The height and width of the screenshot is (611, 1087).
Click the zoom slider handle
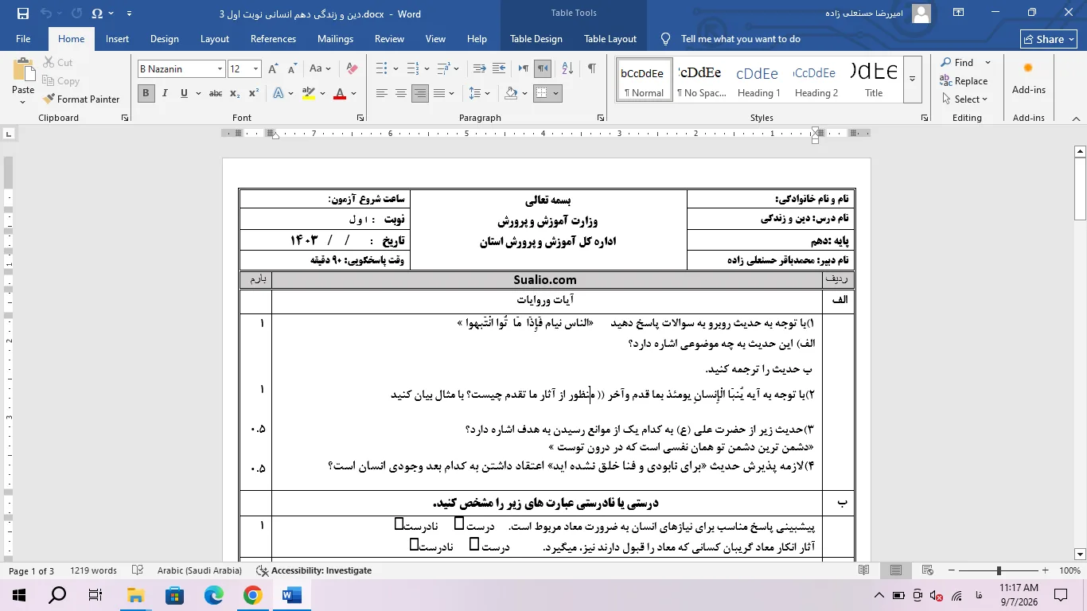point(999,570)
